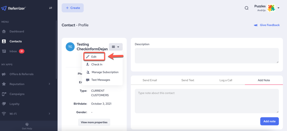Choose Check In from the menu
The height and width of the screenshot is (131, 287).
pos(96,64)
